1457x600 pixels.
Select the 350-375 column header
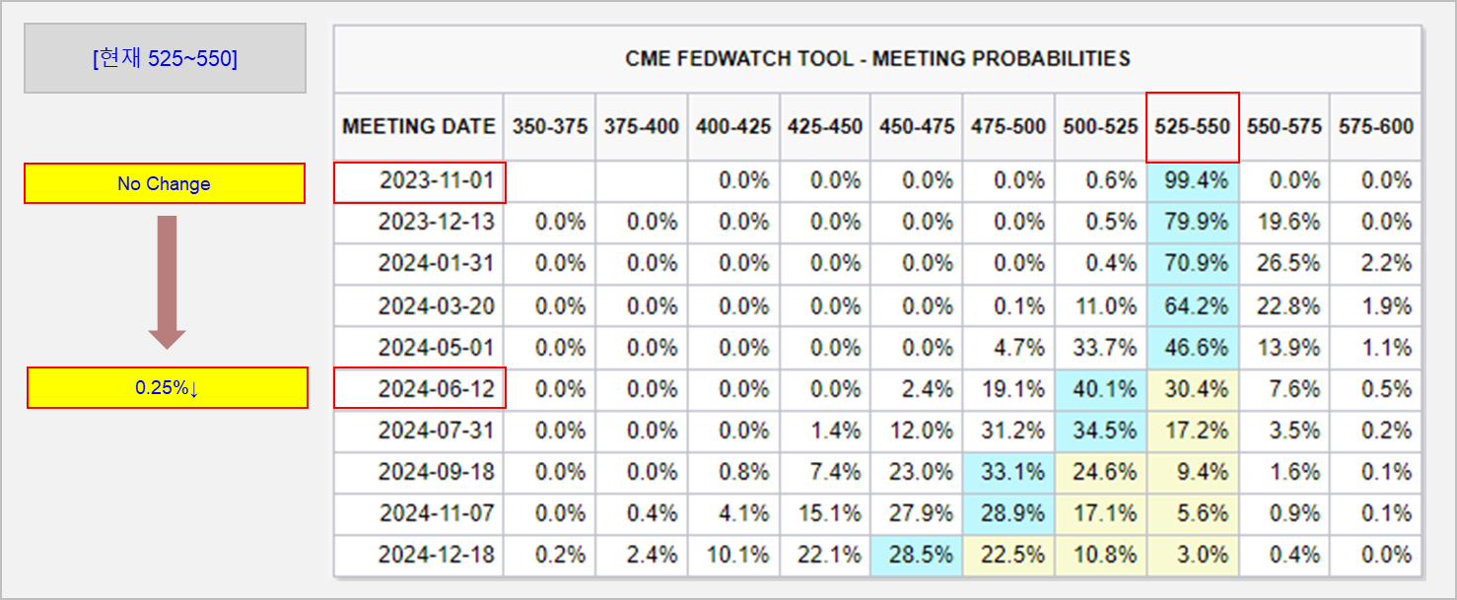pyautogui.click(x=549, y=126)
